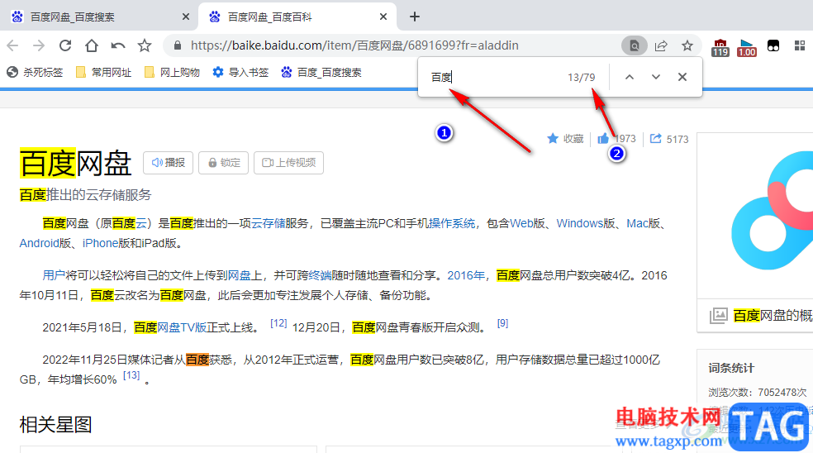Open the extensions grid icon

pos(800,45)
